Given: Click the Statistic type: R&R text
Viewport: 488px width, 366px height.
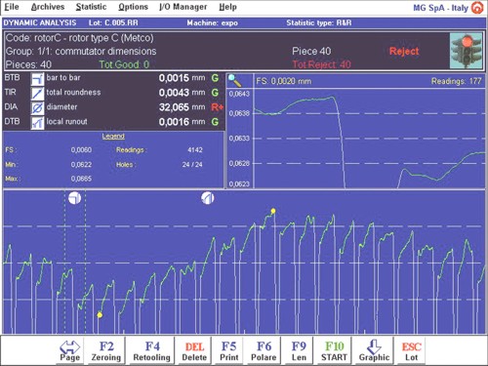Looking at the screenshot, I should [x=319, y=22].
